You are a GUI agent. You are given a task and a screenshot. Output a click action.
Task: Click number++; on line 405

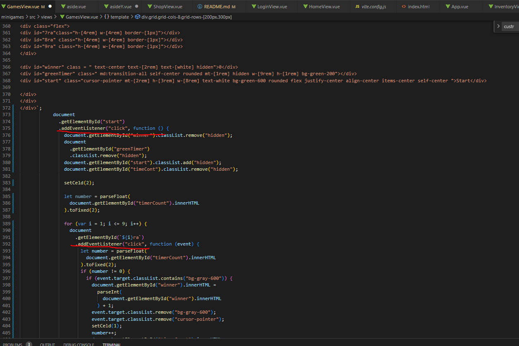pyautogui.click(x=104, y=333)
